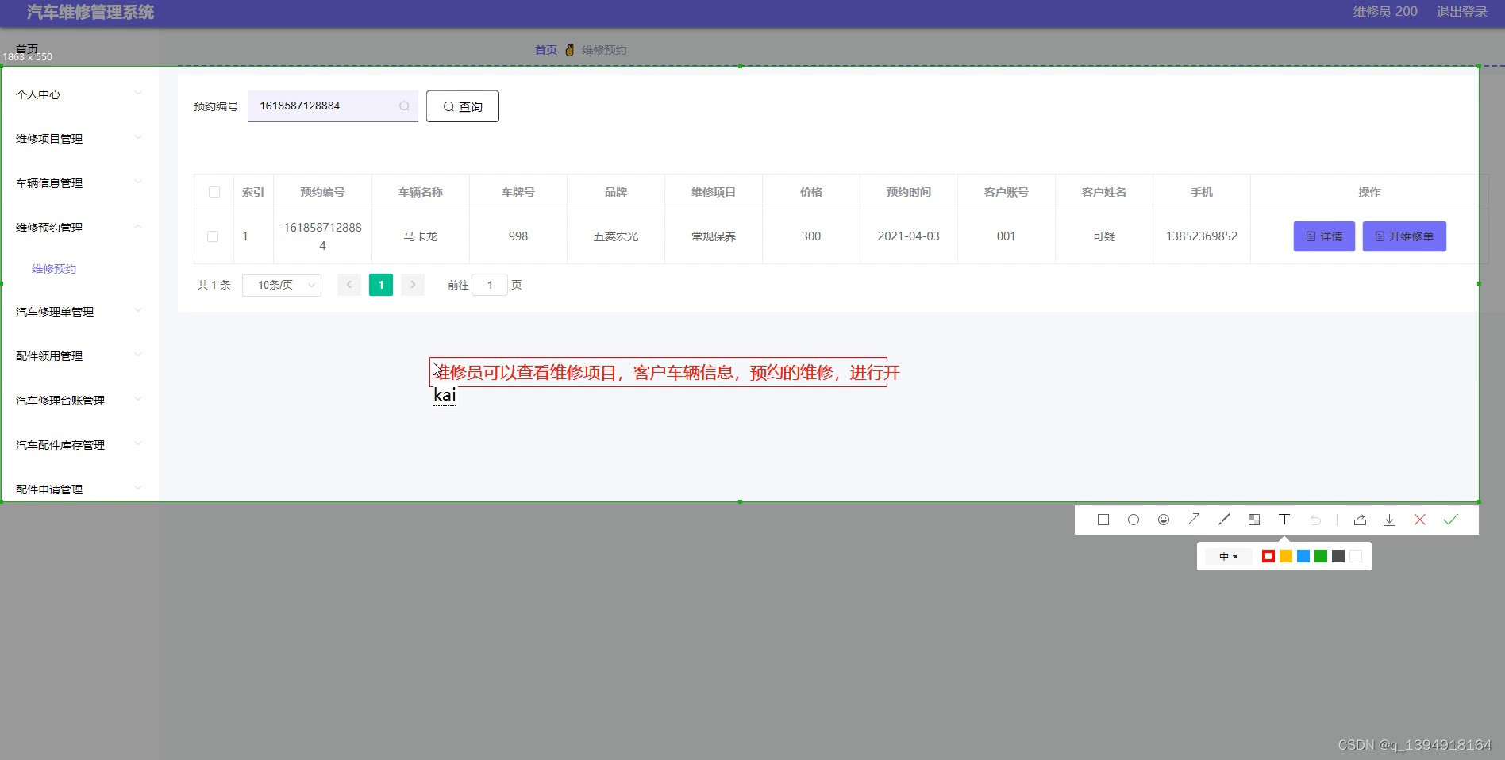Select the ellipse drawing tool

click(x=1134, y=520)
